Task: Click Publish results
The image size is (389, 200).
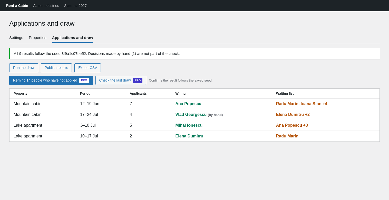Action: point(56,68)
